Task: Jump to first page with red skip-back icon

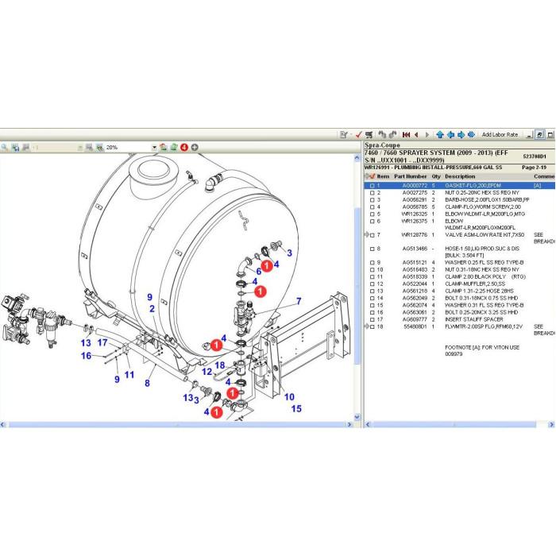Action: tap(407, 135)
